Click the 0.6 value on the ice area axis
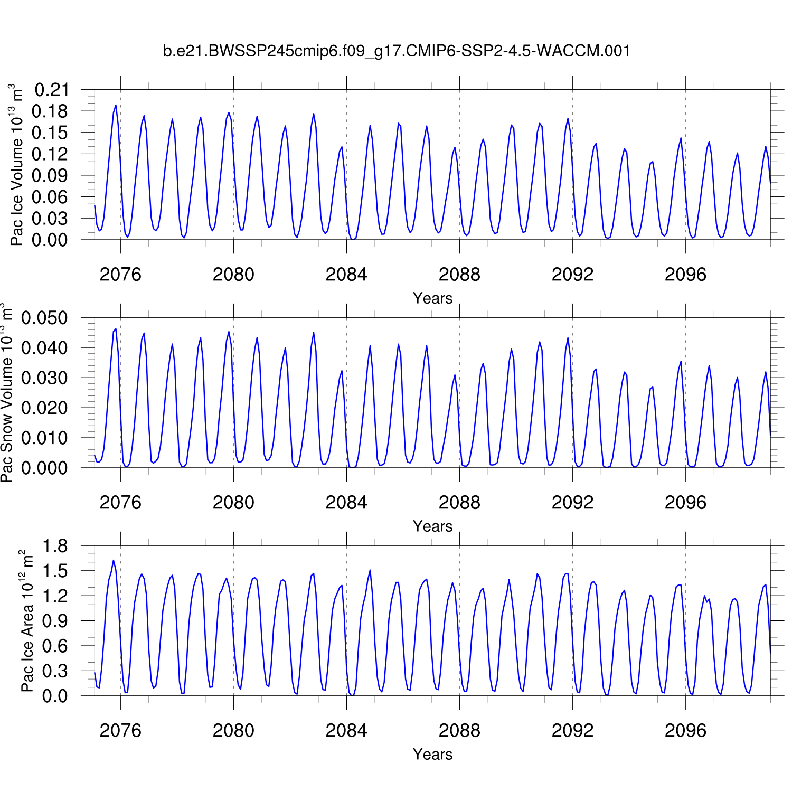The image size is (792, 792). coord(55,646)
